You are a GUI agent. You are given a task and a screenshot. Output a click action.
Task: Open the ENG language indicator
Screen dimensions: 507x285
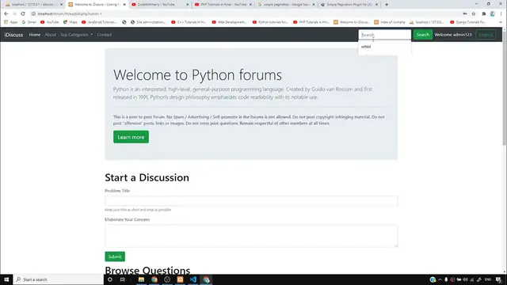[x=488, y=279]
